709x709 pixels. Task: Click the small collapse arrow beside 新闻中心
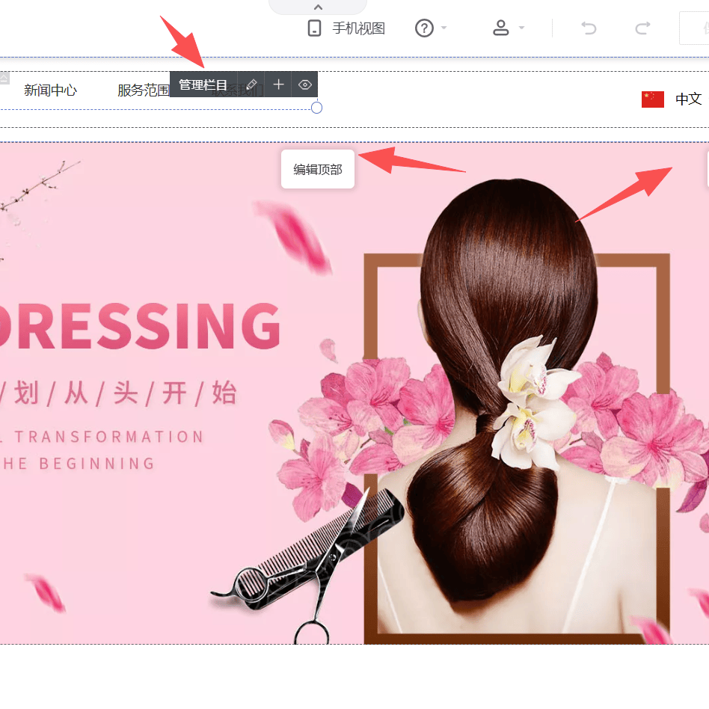pos(4,78)
